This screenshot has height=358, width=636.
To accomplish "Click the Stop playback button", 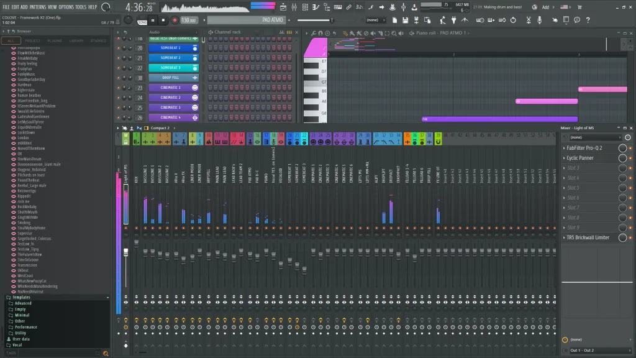I will (163, 20).
